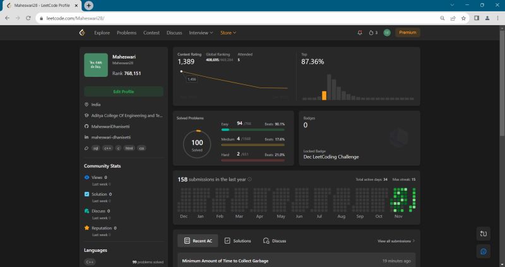The width and height of the screenshot is (505, 267).
Task: Switch to the Solutions tab
Action: coord(237,241)
